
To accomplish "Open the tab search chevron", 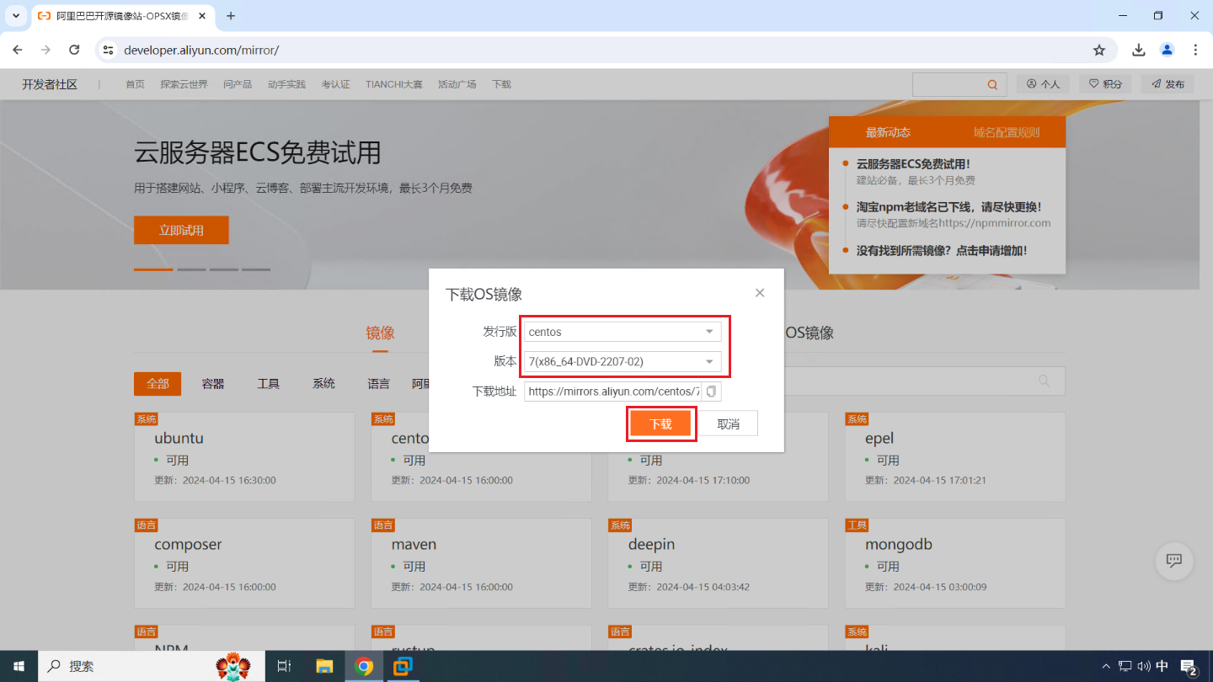I will (15, 16).
